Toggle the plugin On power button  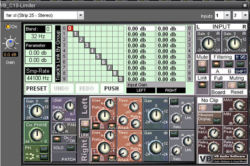click(8, 26)
